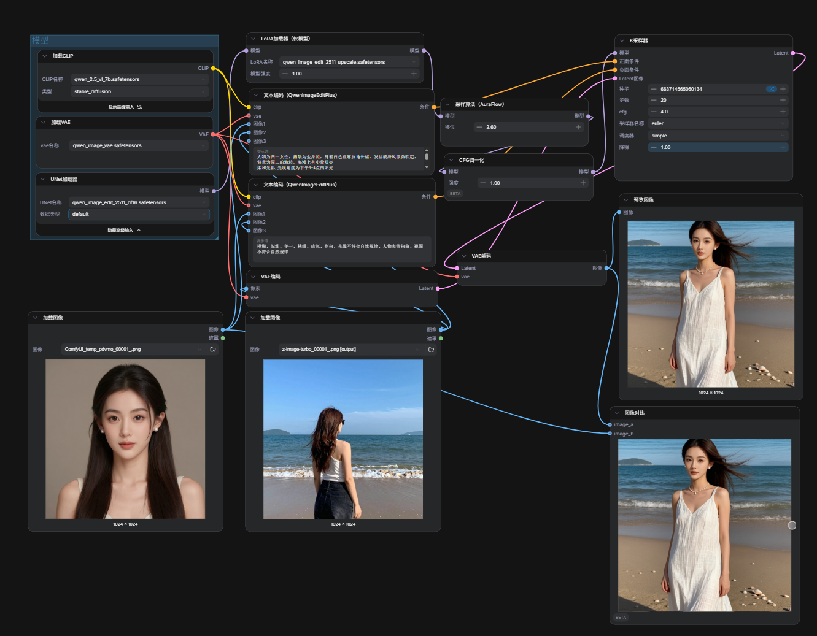Click the VAE output socket on 加载VAE
This screenshot has width=817, height=636.
tap(213, 134)
